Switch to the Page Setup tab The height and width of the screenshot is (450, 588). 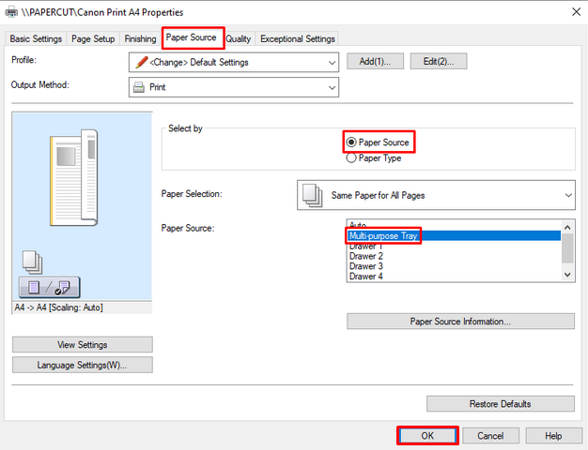pyautogui.click(x=93, y=39)
